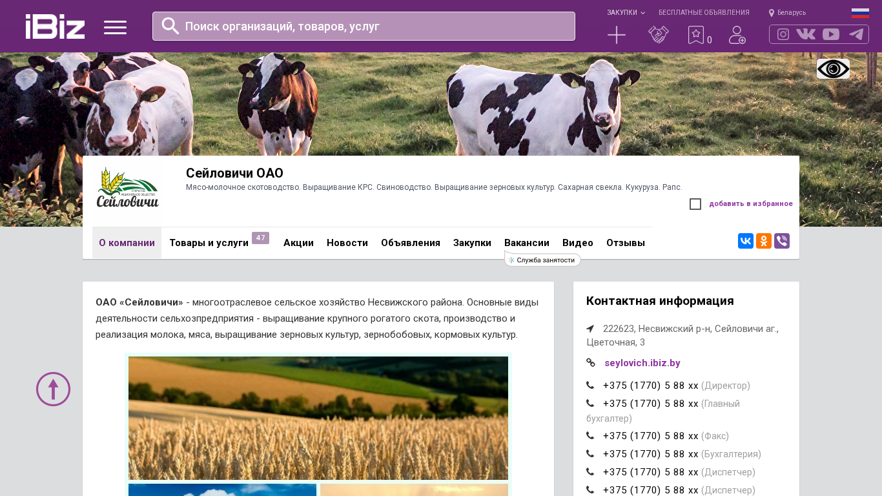Switch language via the flag icon
The height and width of the screenshot is (496, 882).
click(860, 13)
